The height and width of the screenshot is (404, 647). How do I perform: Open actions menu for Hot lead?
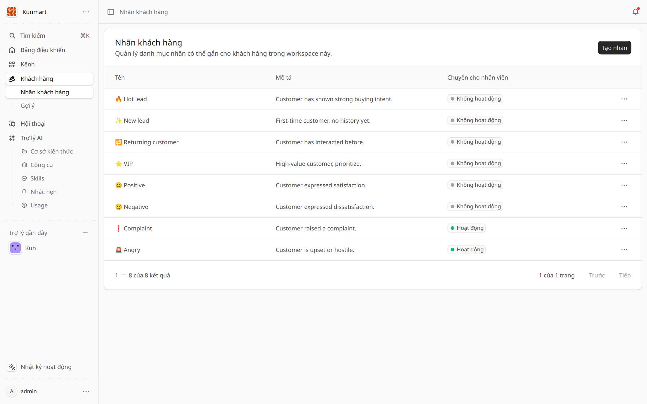tap(624, 99)
